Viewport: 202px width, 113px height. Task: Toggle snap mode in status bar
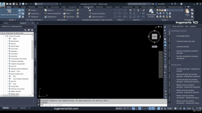[x=128, y=108]
